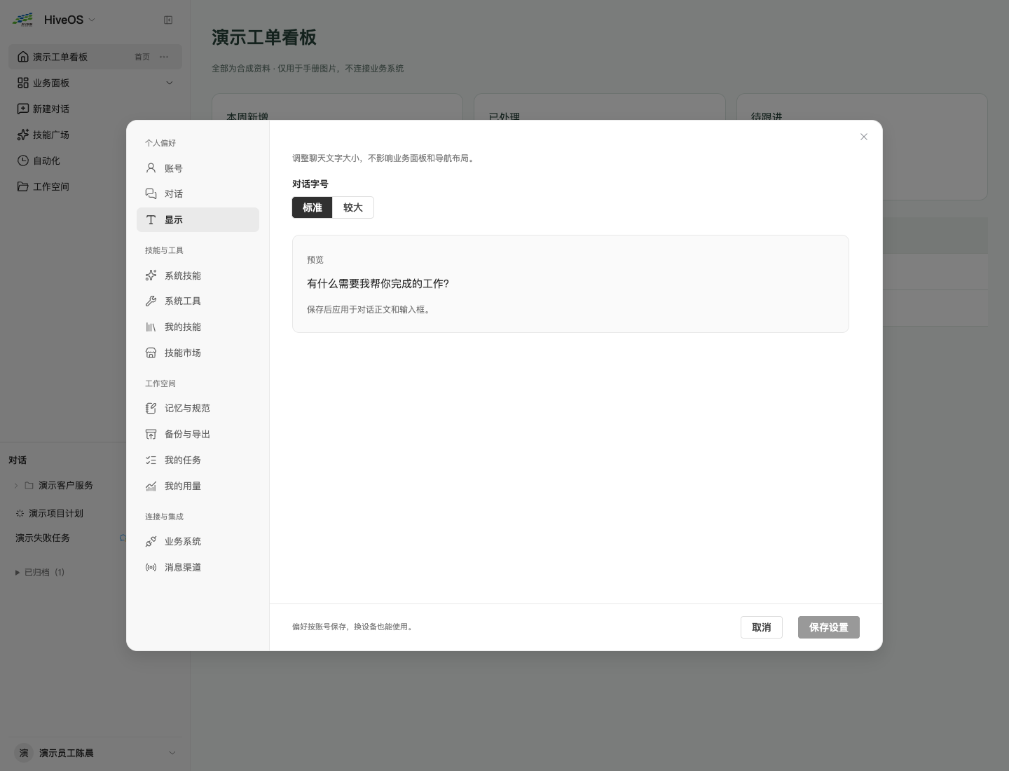Open user menu chevron for 演示员工陈晨
1009x771 pixels.
tap(172, 753)
